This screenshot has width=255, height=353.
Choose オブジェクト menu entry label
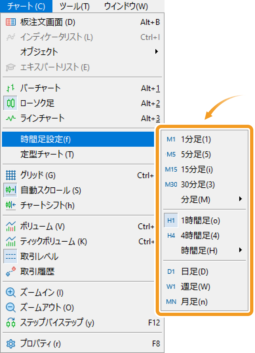(x=39, y=52)
